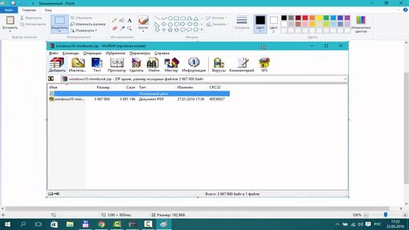The width and height of the screenshot is (409, 230).
Task: Choose the Down arrow shape
Action: tap(157, 30)
